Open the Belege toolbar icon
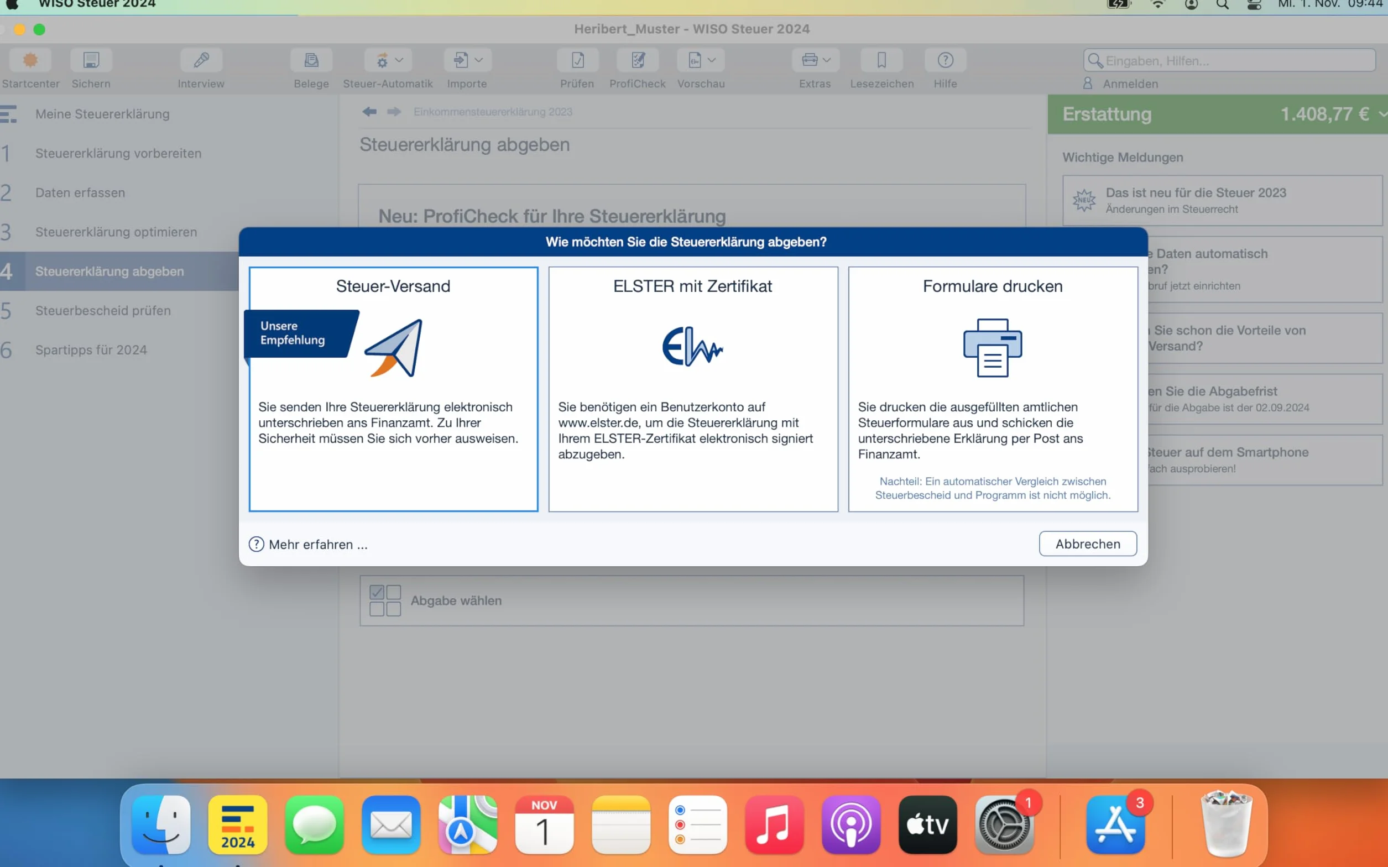 coord(311,60)
